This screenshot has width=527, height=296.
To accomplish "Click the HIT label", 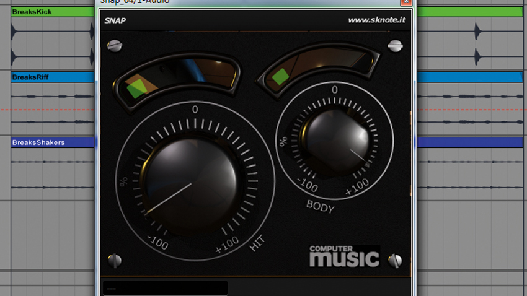I will pyautogui.click(x=257, y=243).
